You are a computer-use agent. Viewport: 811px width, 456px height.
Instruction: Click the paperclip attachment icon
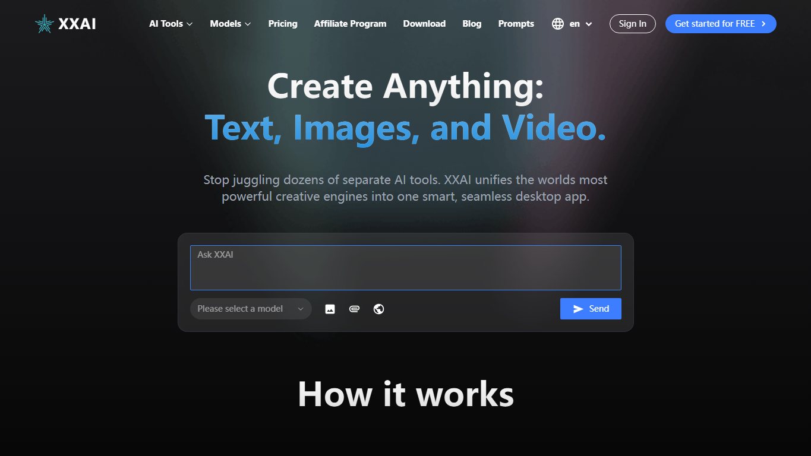pos(355,309)
